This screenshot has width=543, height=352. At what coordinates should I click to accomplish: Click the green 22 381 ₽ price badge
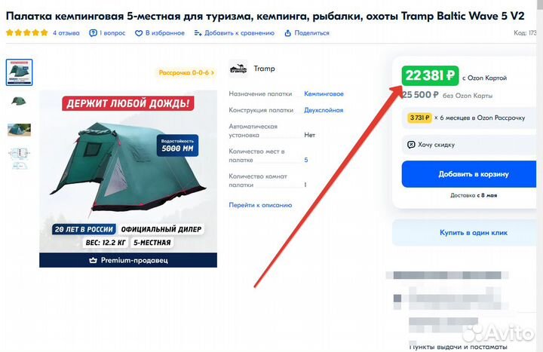pyautogui.click(x=430, y=75)
